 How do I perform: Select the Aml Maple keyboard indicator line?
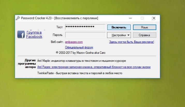click(82, 61)
